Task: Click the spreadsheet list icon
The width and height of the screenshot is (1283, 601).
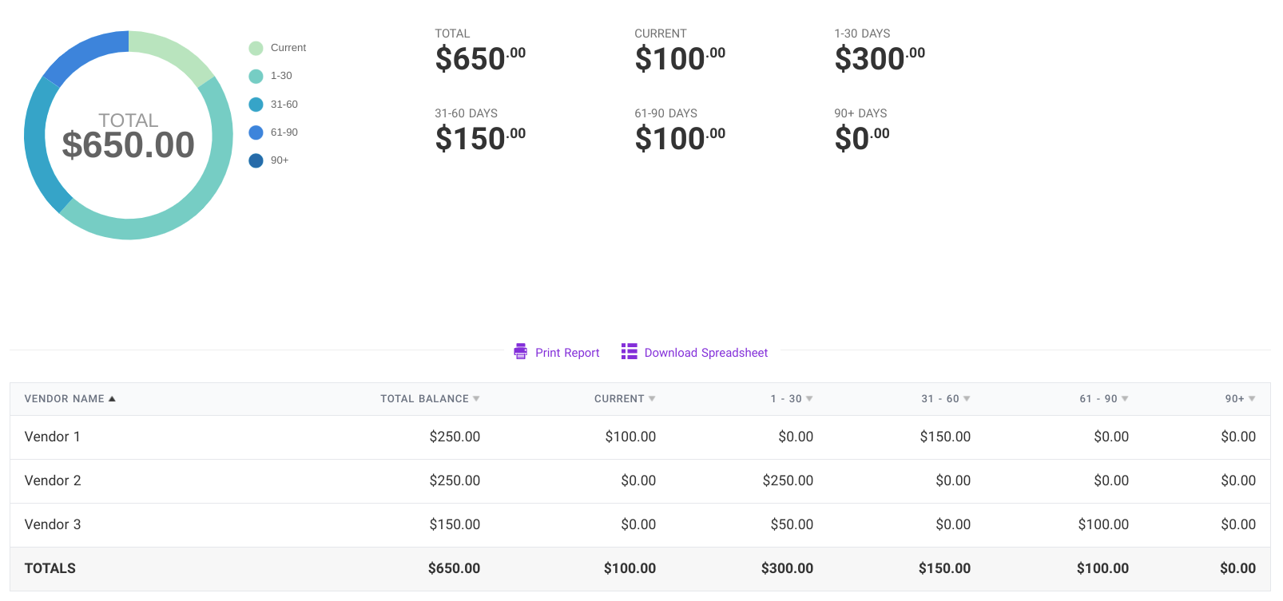Action: tap(630, 352)
